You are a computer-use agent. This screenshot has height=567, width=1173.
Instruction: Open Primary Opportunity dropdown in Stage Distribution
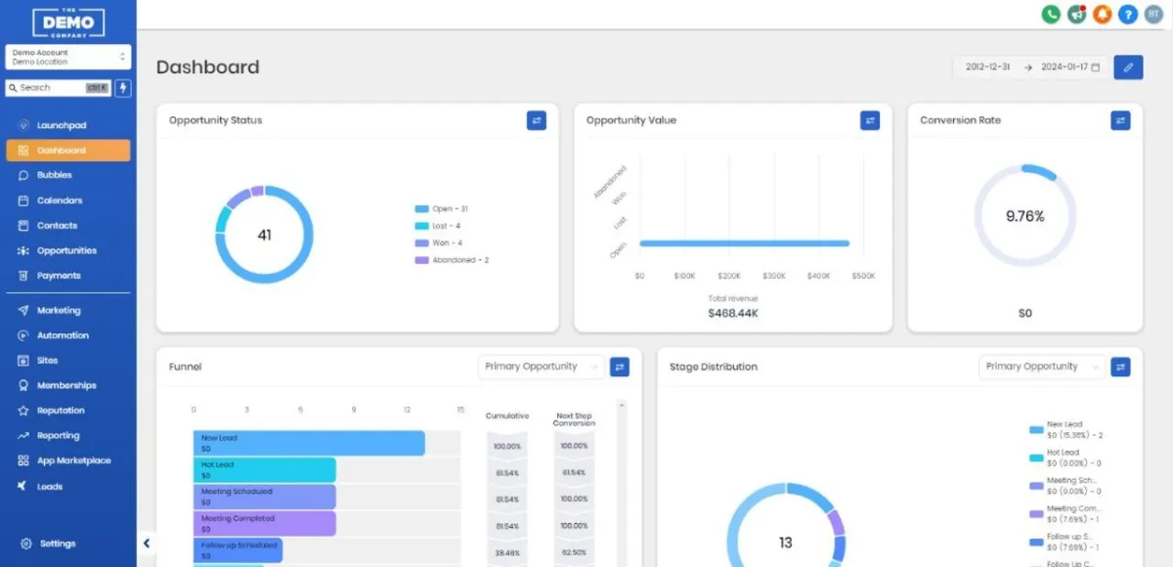click(1041, 367)
